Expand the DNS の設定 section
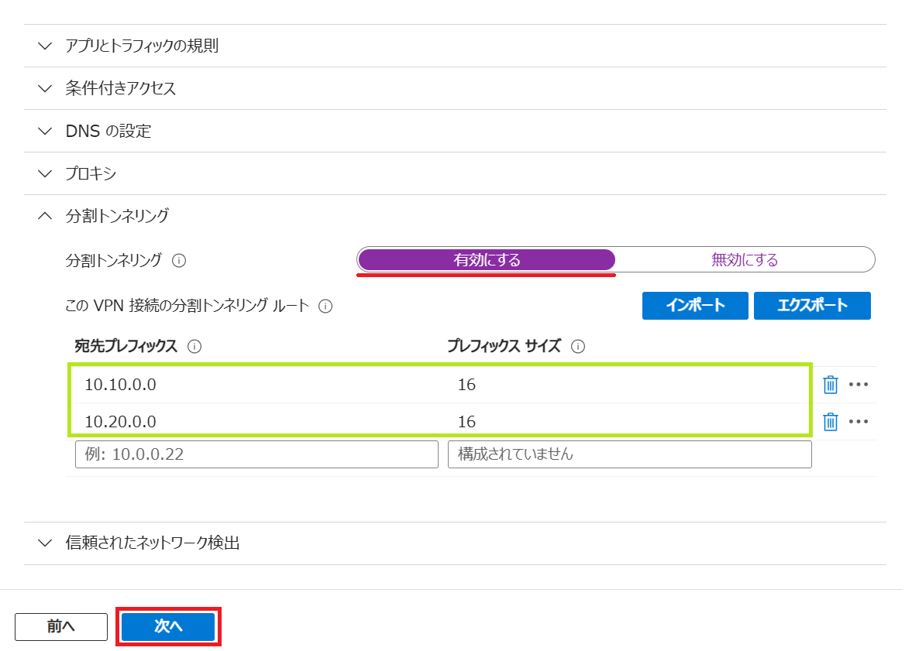The width and height of the screenshot is (905, 651). coord(455,131)
